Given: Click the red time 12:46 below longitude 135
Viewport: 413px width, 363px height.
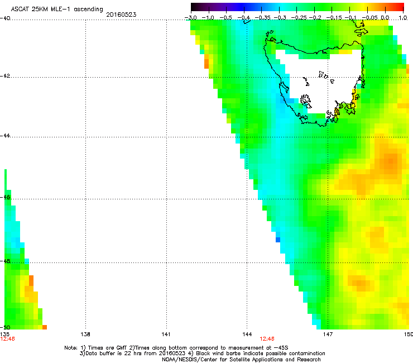Looking at the screenshot, I should (7, 339).
